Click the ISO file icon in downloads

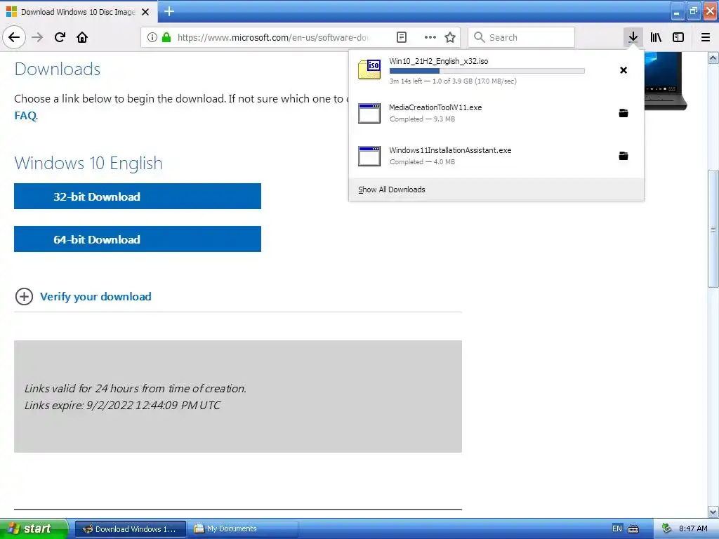click(x=369, y=69)
